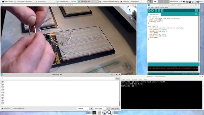The image size is (204, 115).
Task: Switch to Guvcview (25.03 fps) taskbar button
Action: 25,2
